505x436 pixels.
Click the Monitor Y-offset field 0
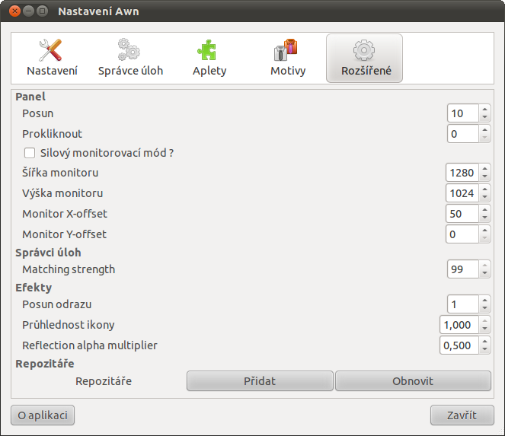point(462,234)
